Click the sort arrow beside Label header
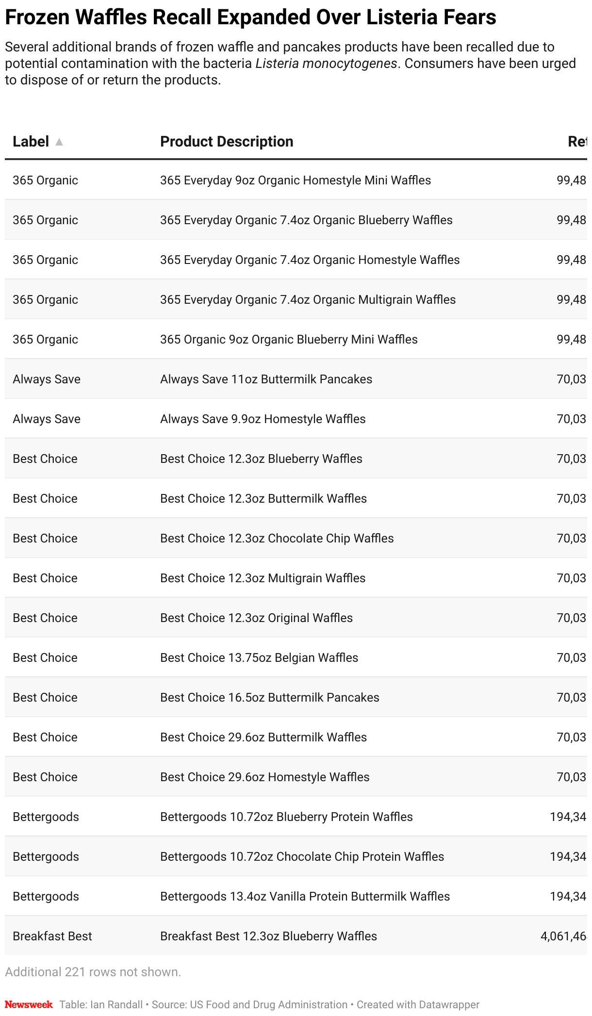This screenshot has height=1016, width=592. coord(59,142)
